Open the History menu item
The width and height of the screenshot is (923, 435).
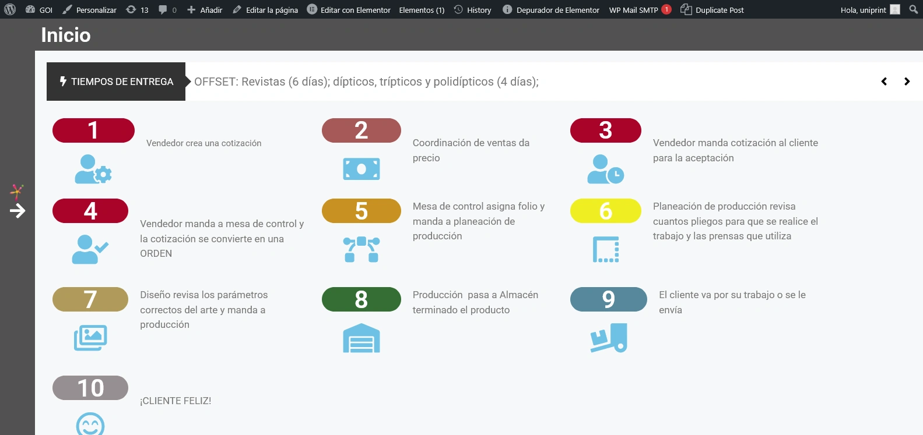(473, 10)
